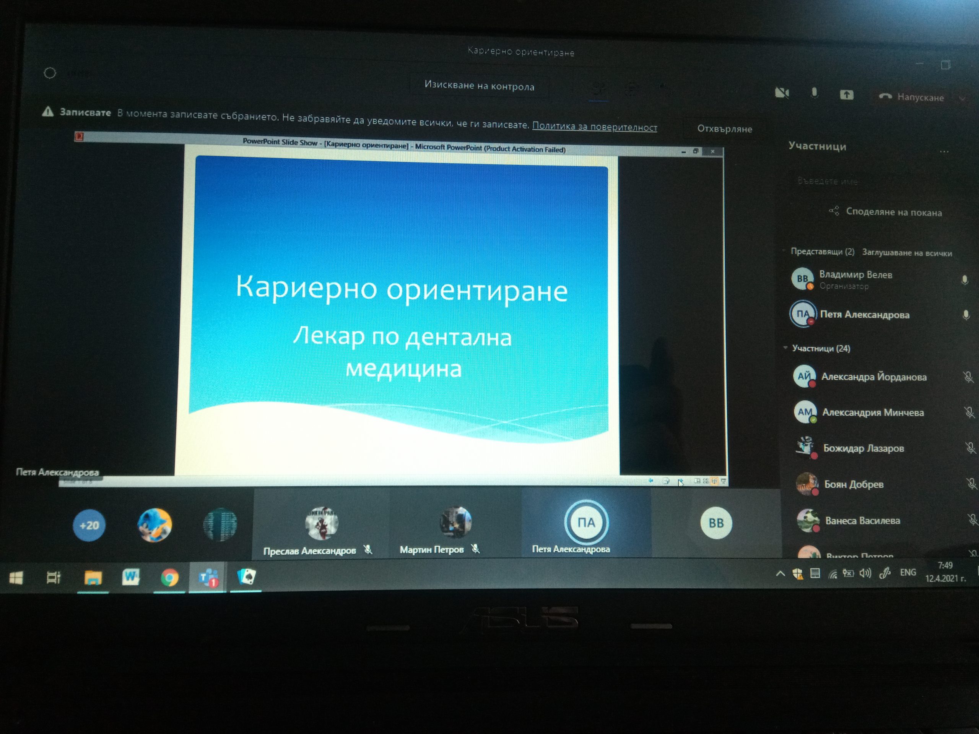This screenshot has width=979, height=734.
Task: Dismiss the recording banner with Отхвърляне
Action: tap(725, 129)
